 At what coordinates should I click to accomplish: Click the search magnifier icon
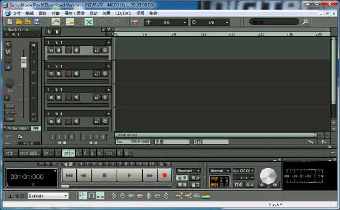(x=305, y=22)
